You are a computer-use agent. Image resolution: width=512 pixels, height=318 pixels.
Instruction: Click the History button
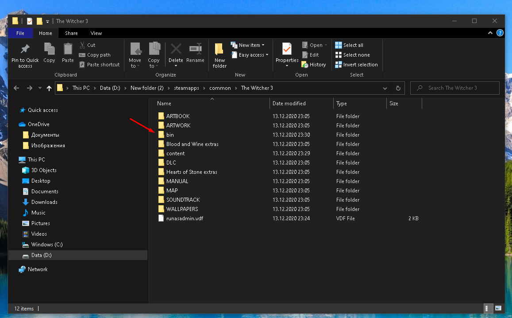[314, 65]
